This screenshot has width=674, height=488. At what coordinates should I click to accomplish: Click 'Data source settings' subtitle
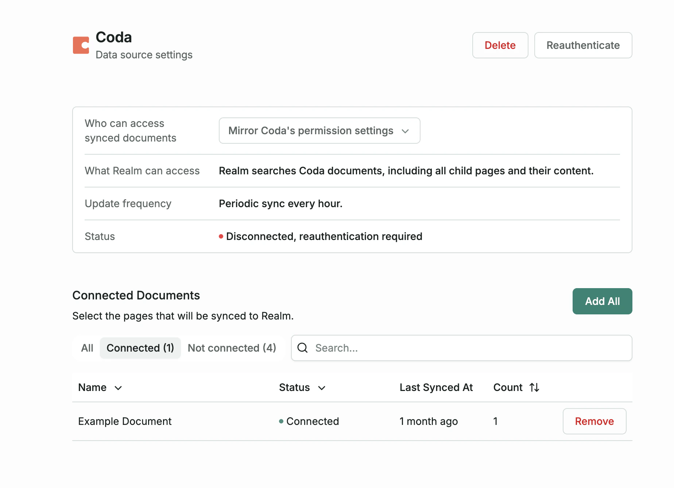click(144, 55)
